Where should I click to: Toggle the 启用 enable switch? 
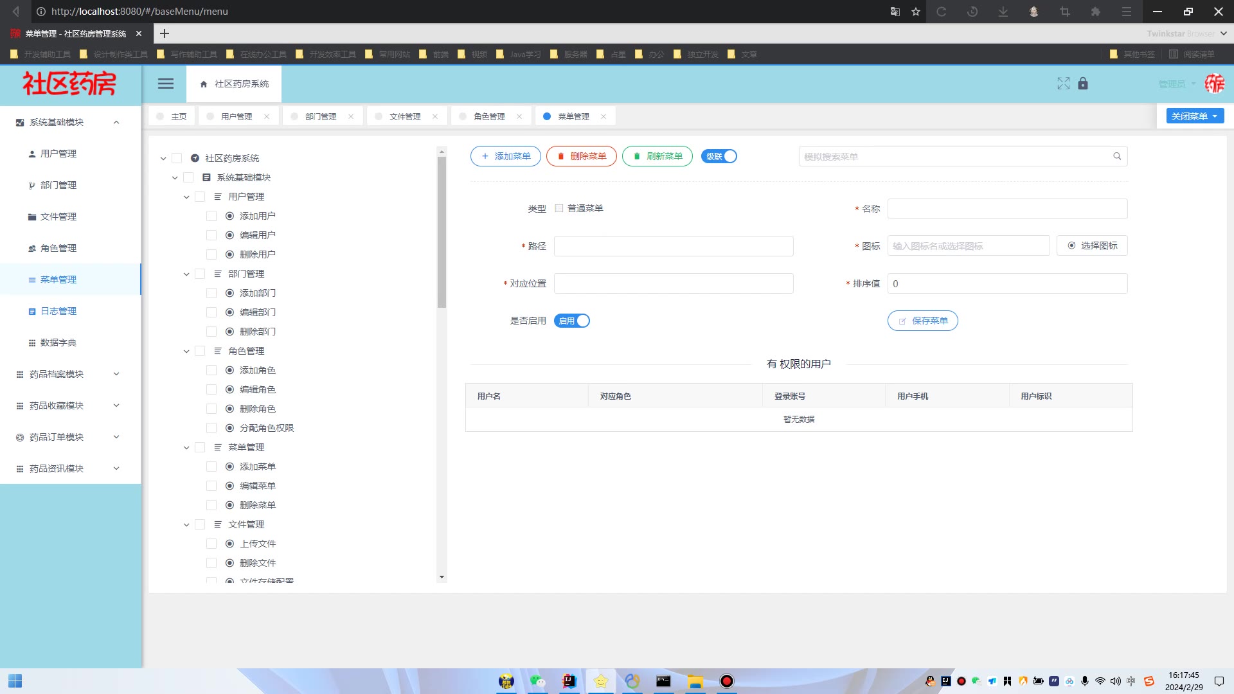(x=571, y=321)
